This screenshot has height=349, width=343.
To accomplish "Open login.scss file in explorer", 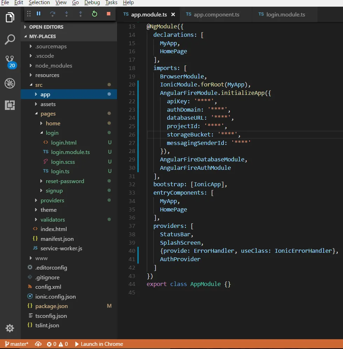I will tap(63, 162).
